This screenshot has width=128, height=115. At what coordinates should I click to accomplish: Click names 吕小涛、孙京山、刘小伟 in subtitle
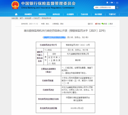pos(78,37)
